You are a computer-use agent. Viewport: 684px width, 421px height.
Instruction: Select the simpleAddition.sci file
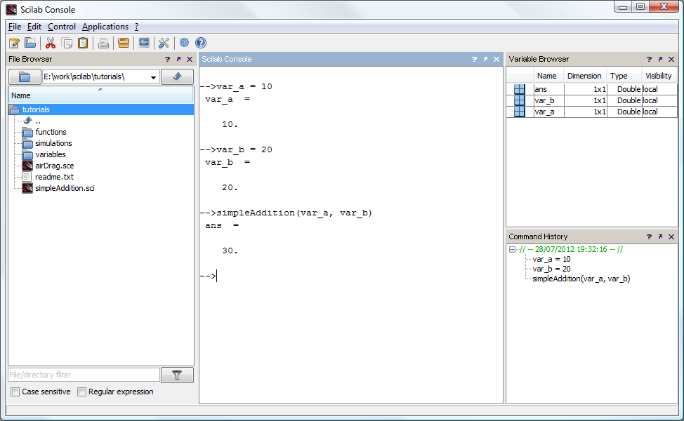tap(65, 188)
